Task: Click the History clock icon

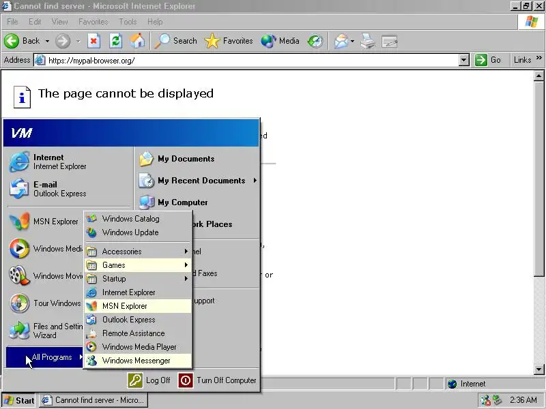Action: point(315,41)
